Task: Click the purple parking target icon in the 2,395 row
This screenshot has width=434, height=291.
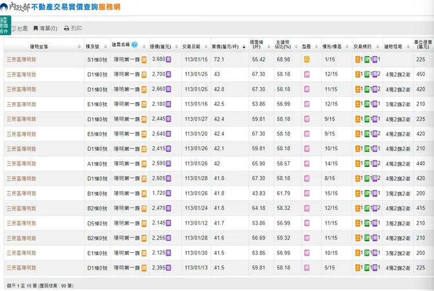Action: coord(375,268)
